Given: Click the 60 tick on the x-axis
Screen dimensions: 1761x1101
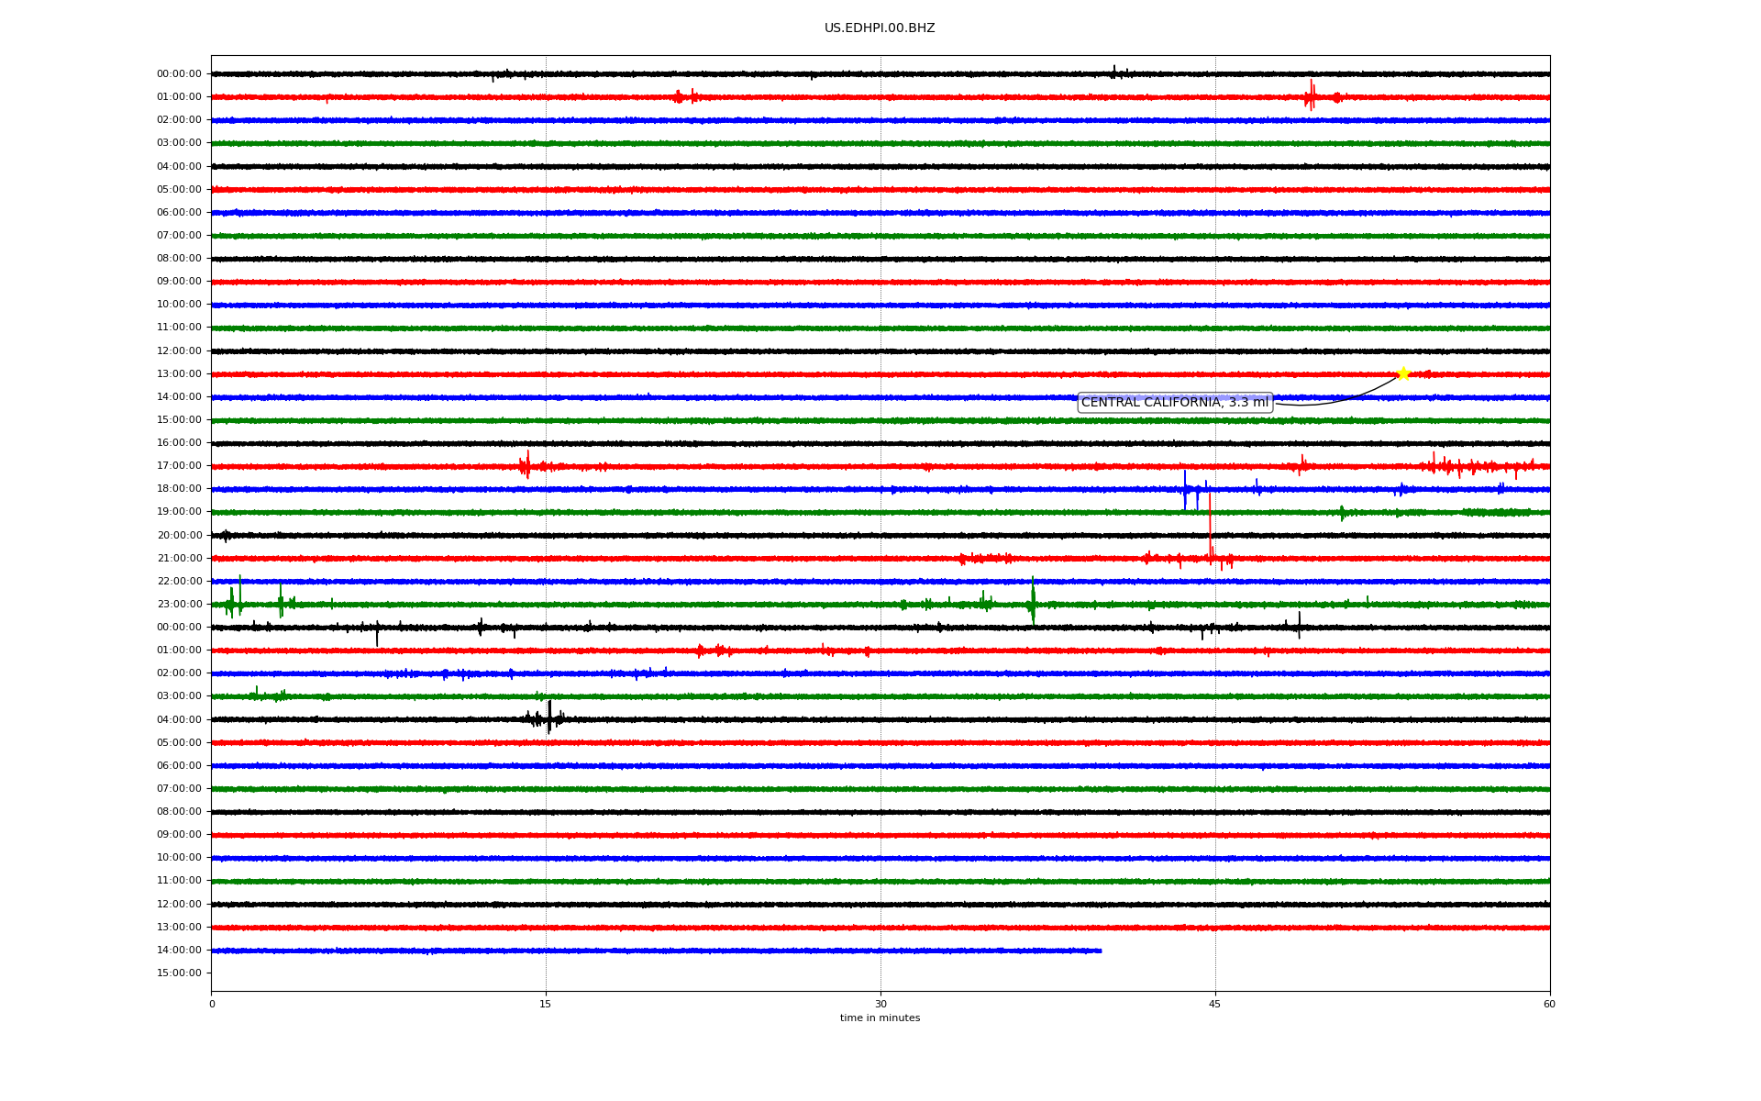Looking at the screenshot, I should [x=1548, y=1004].
